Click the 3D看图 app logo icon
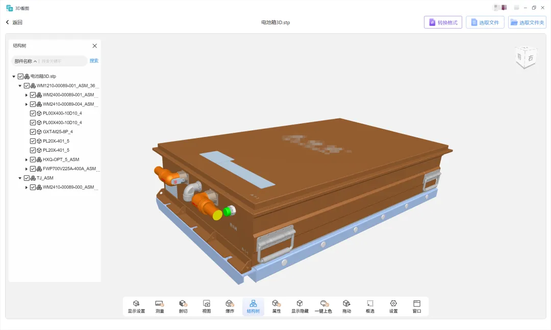The image size is (551, 330). [10, 8]
